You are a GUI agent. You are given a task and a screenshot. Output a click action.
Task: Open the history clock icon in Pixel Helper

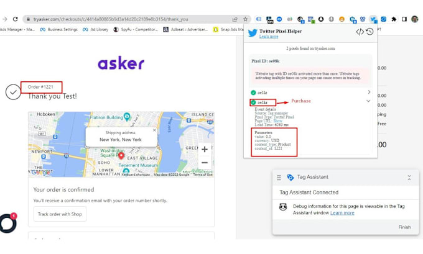click(370, 32)
